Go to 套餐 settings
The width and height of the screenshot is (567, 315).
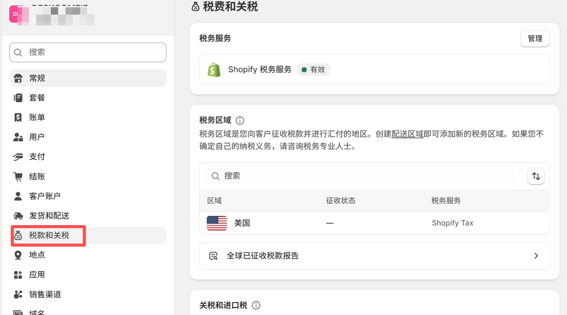coord(88,98)
